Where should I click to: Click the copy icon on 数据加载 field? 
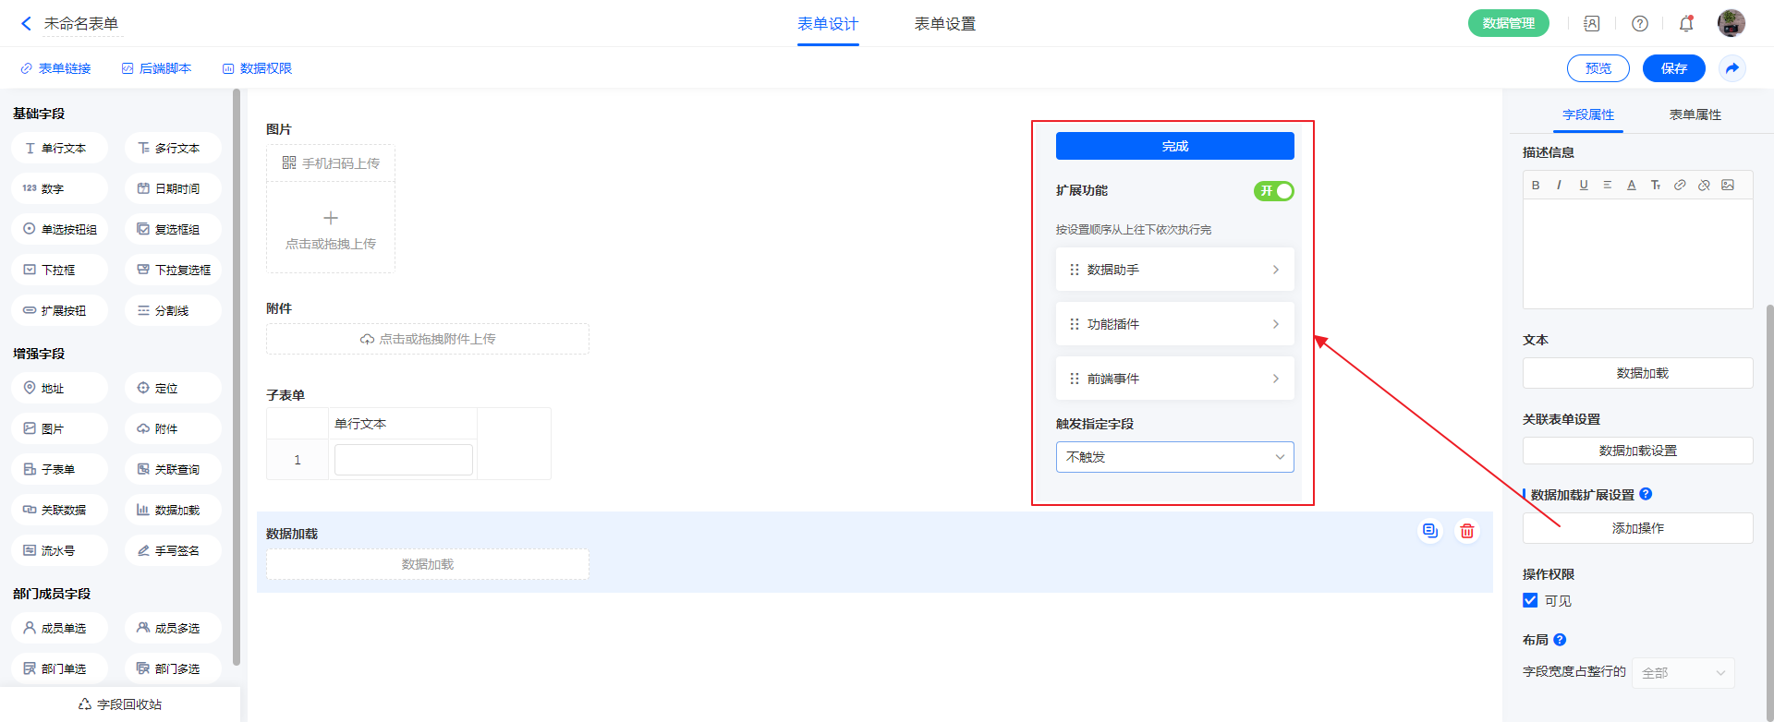coord(1429,531)
